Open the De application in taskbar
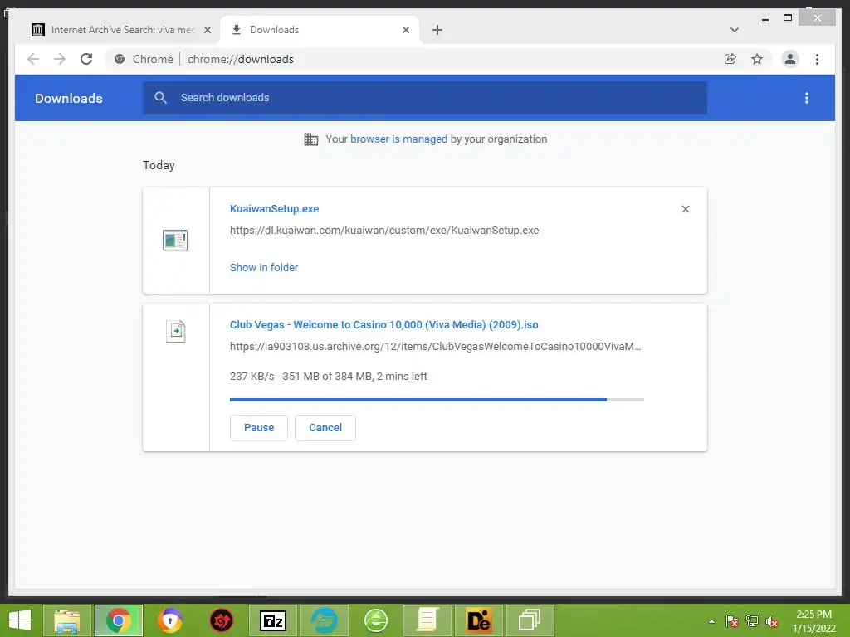This screenshot has height=637, width=850. pyautogui.click(x=479, y=620)
